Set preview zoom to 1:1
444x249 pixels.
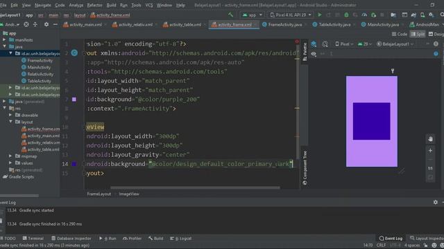pos(430,168)
